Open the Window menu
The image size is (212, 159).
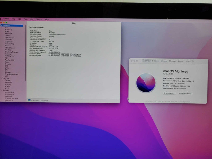coord(39,19)
